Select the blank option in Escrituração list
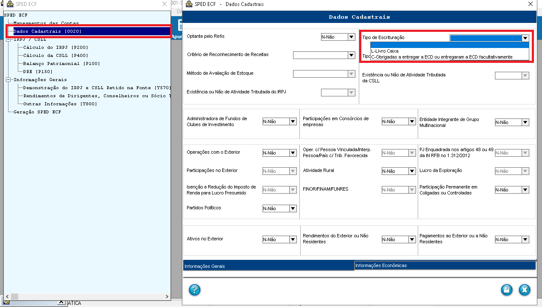This screenshot has width=542, height=307. click(450, 45)
